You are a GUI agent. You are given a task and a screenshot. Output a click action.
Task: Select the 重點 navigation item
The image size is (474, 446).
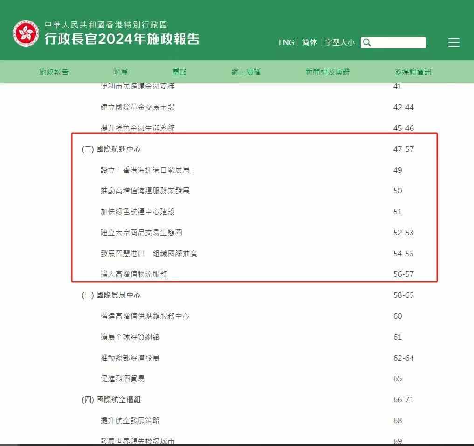click(x=179, y=72)
